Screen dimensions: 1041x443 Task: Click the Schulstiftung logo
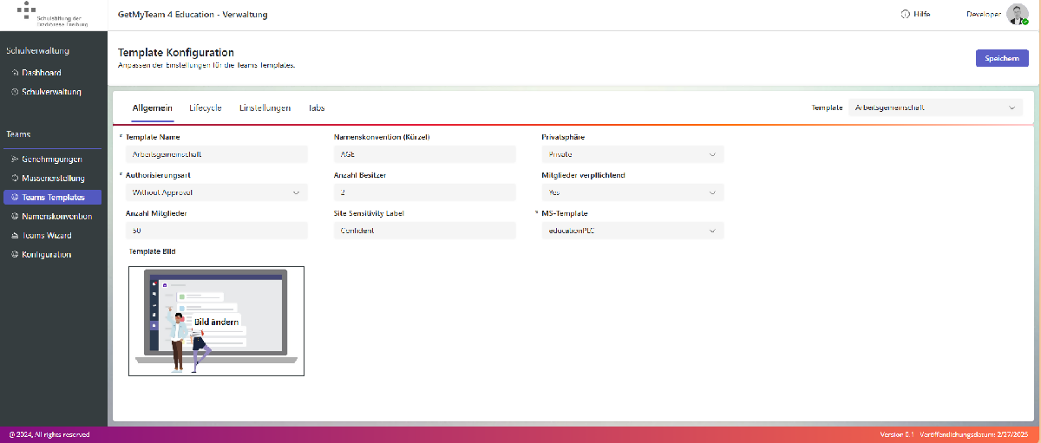51,14
